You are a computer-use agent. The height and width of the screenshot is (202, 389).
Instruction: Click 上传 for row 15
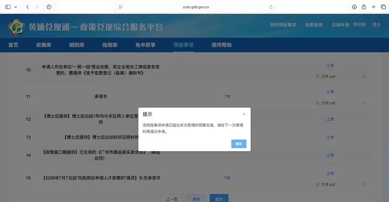tap(330, 173)
